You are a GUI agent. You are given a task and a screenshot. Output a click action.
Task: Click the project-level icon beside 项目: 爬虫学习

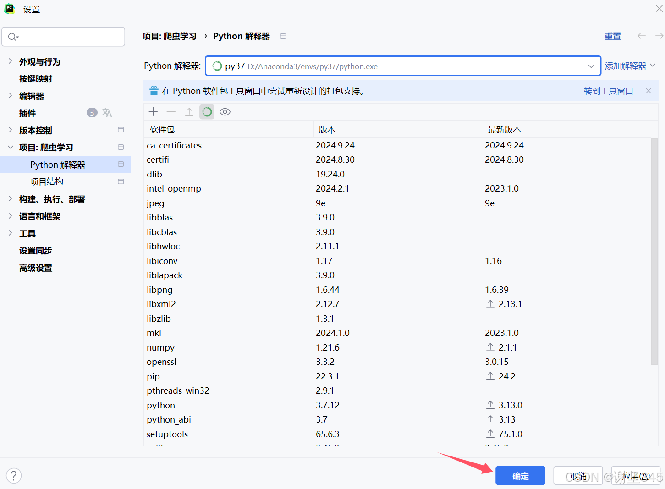121,147
